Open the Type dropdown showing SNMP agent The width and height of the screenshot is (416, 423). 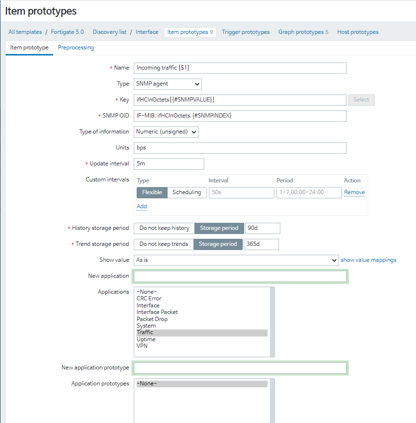coord(168,84)
